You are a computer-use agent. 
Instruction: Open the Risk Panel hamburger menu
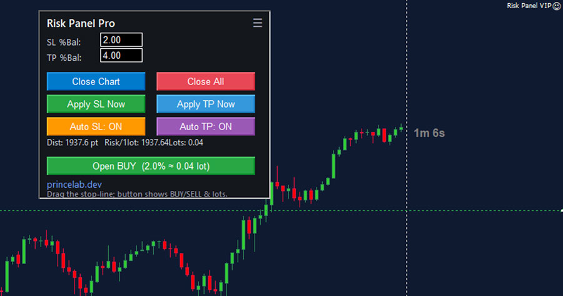pos(257,23)
